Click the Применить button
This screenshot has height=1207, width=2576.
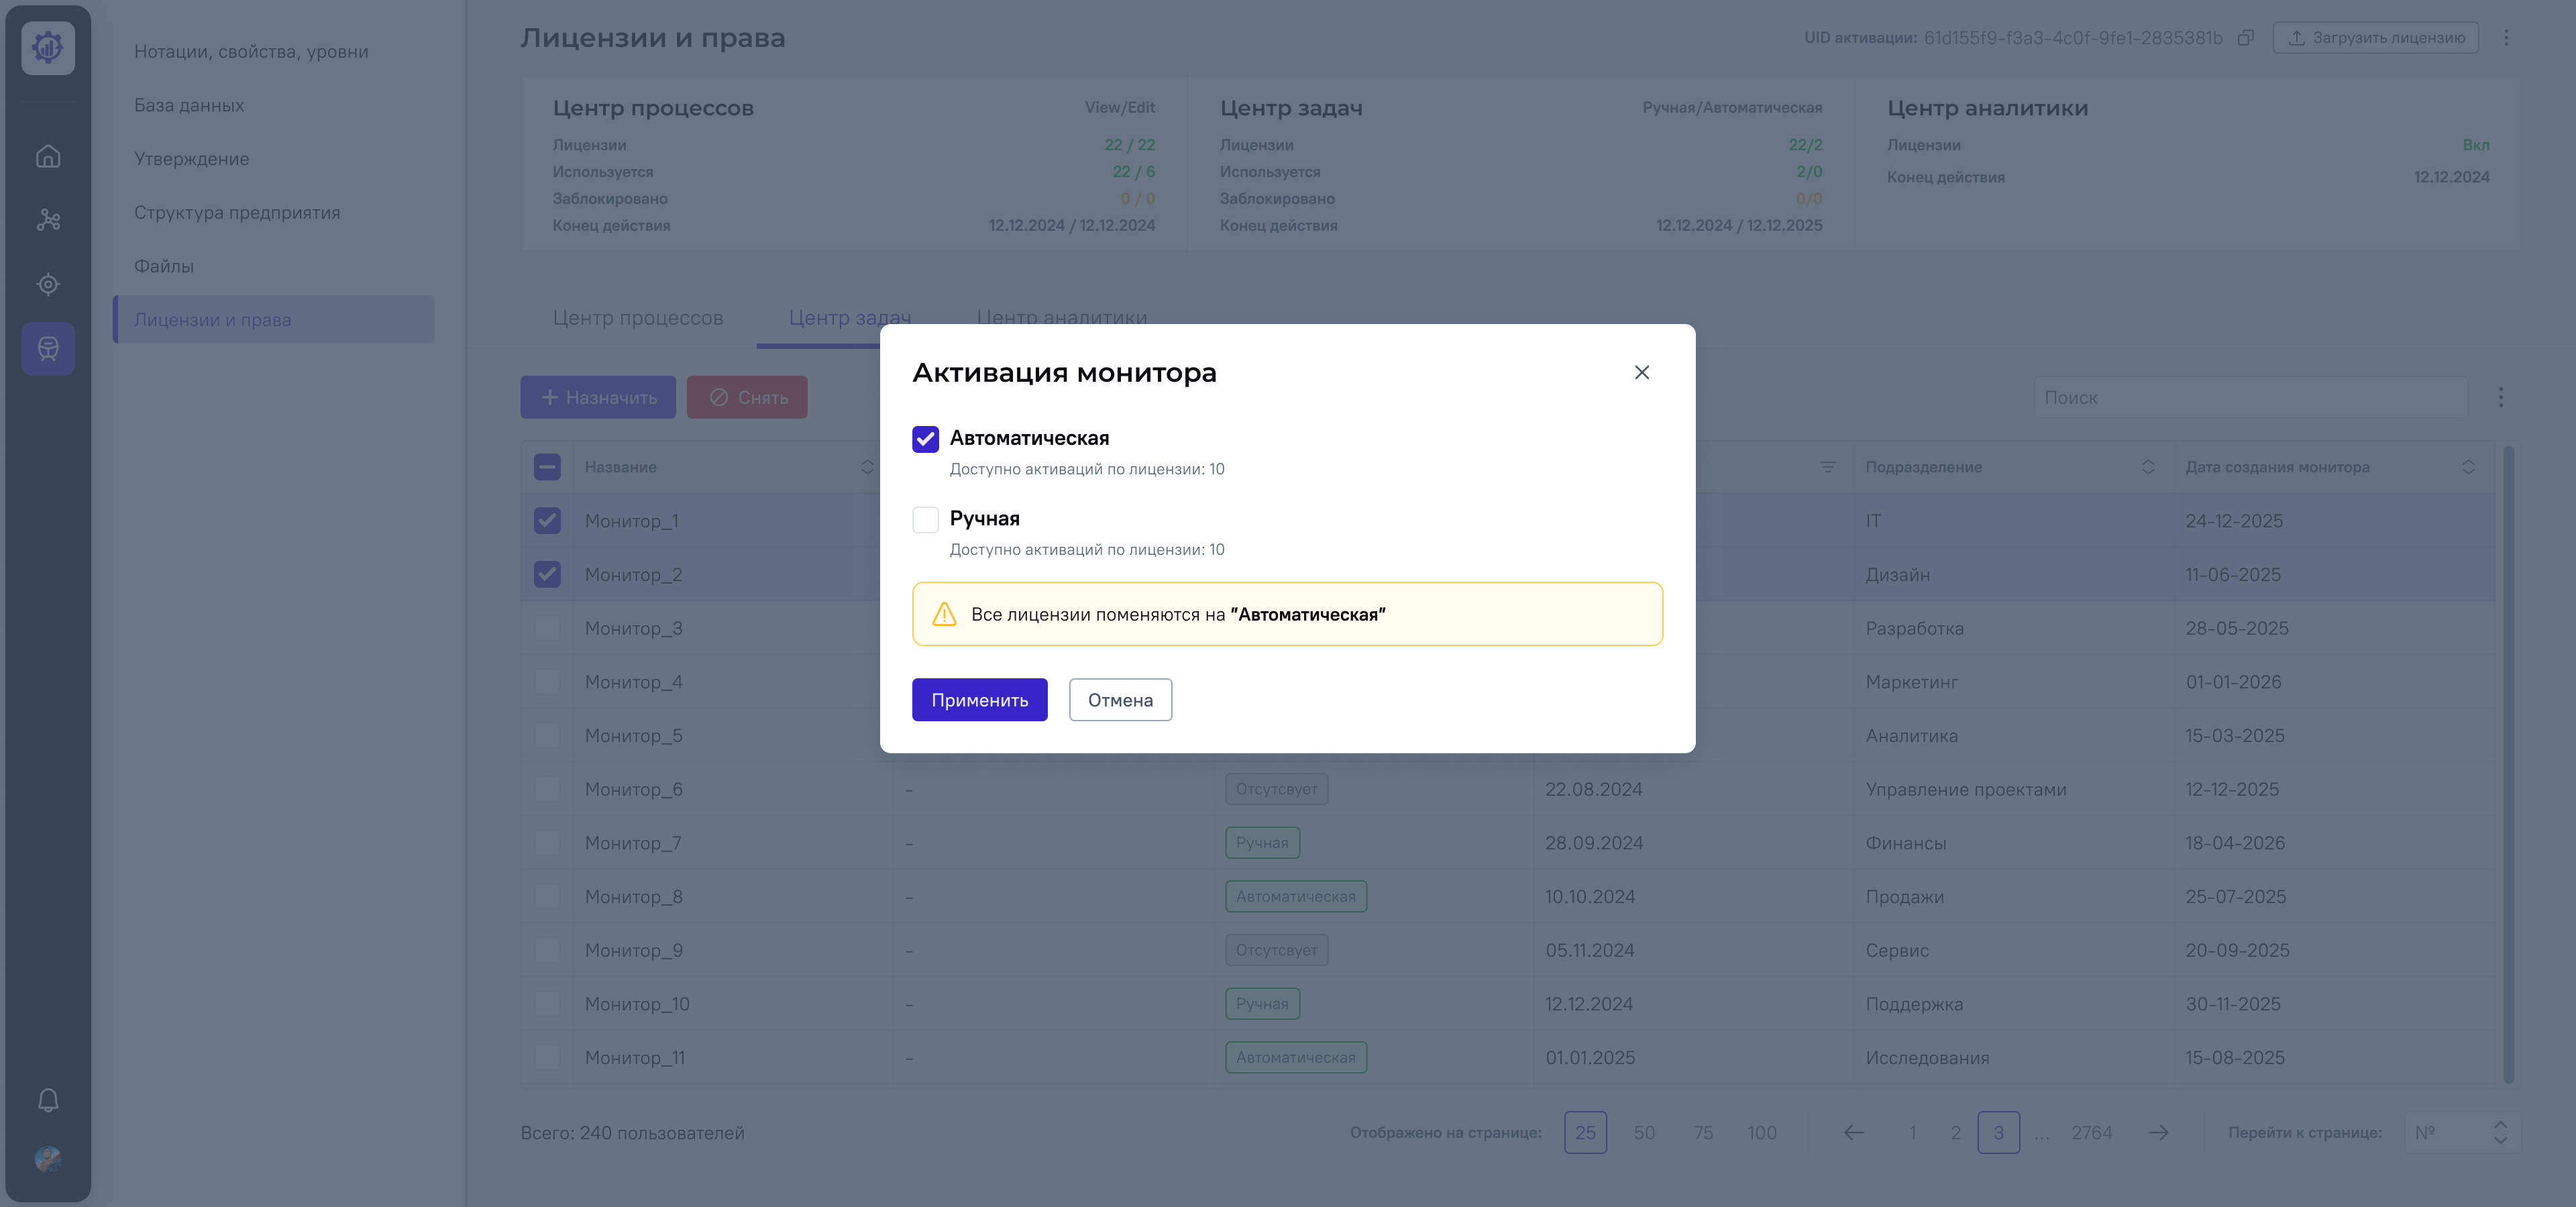[x=979, y=700]
